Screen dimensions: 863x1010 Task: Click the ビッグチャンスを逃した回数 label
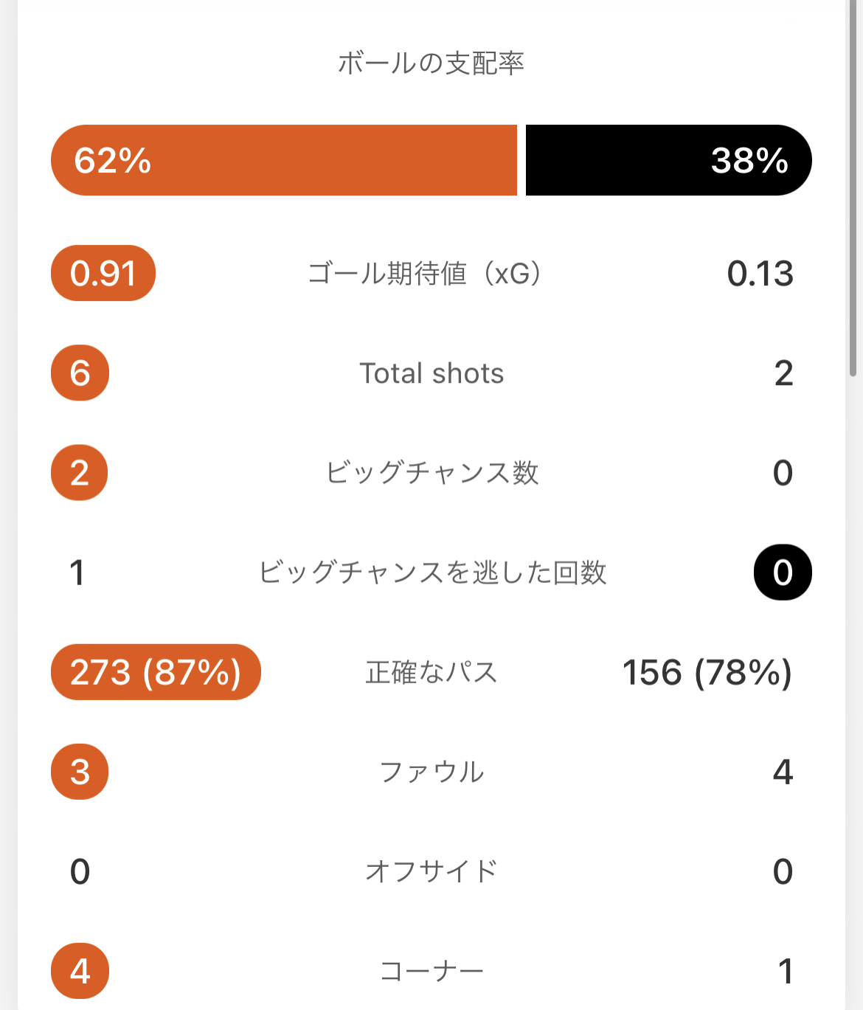[x=432, y=573]
